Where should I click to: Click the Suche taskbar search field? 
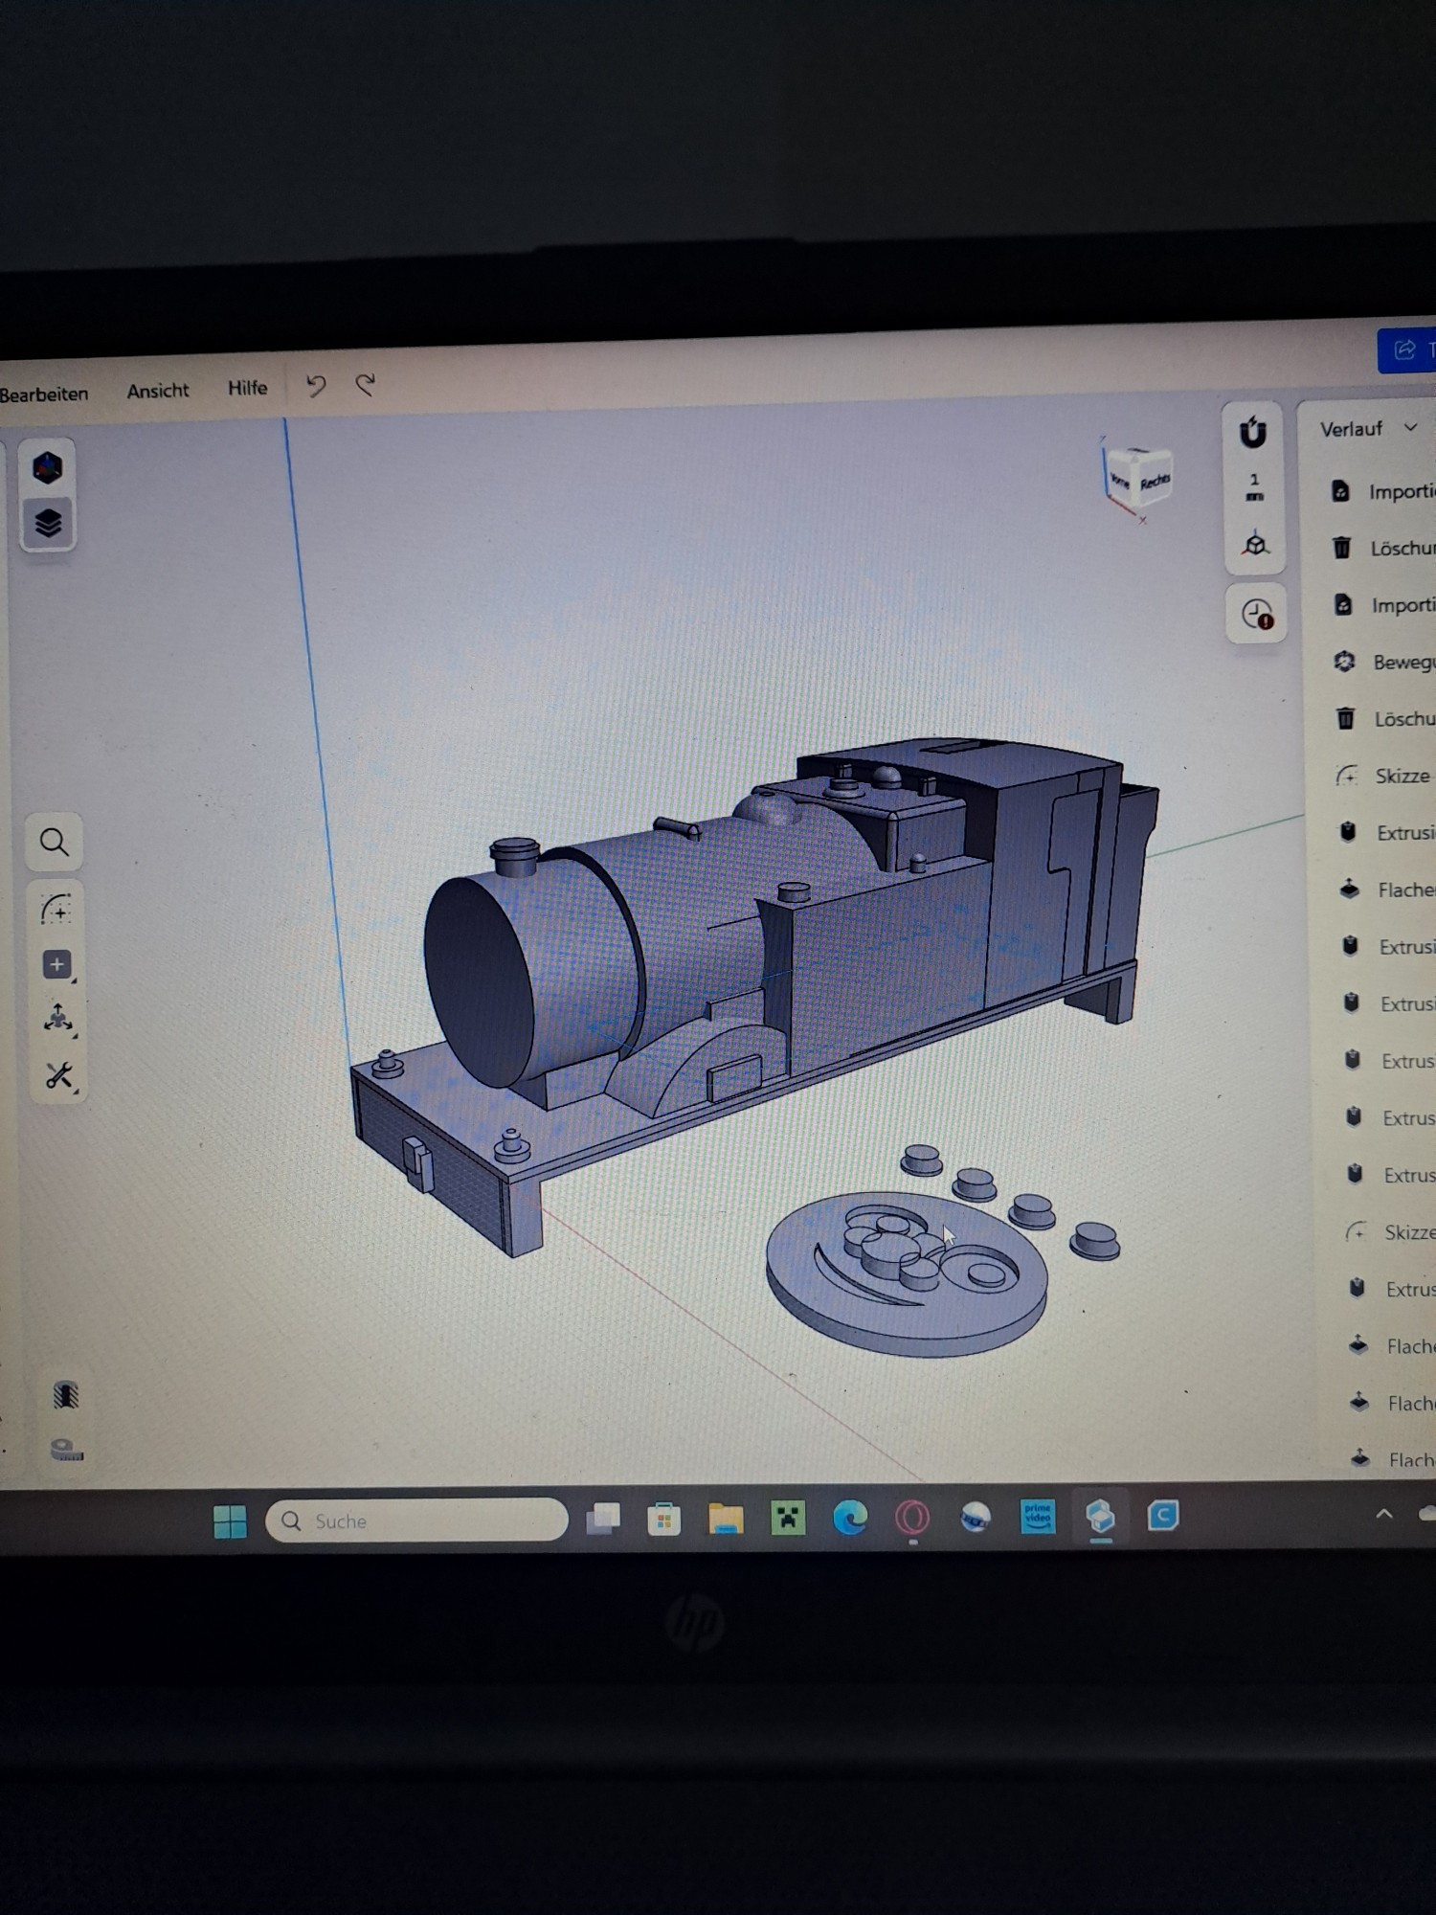416,1521
